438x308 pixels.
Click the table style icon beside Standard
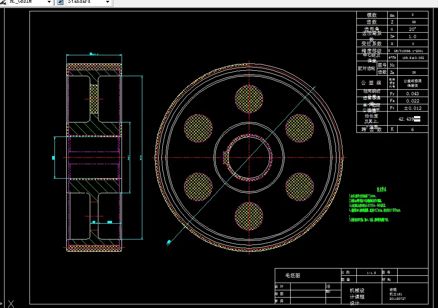point(60,2)
